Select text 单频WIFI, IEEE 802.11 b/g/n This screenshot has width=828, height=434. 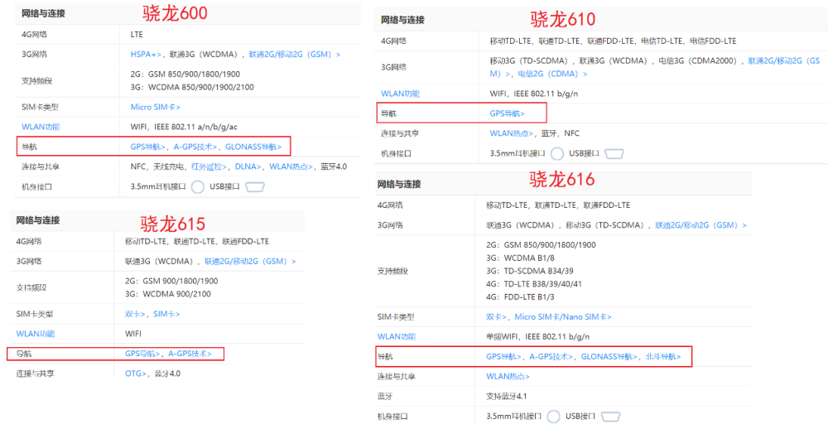[537, 337]
